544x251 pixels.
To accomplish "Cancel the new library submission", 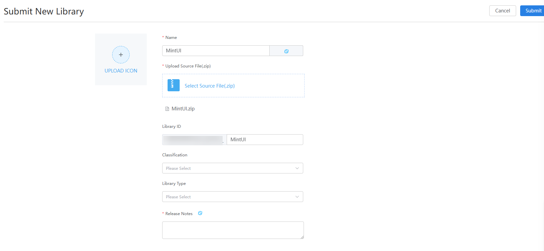I will point(503,11).
